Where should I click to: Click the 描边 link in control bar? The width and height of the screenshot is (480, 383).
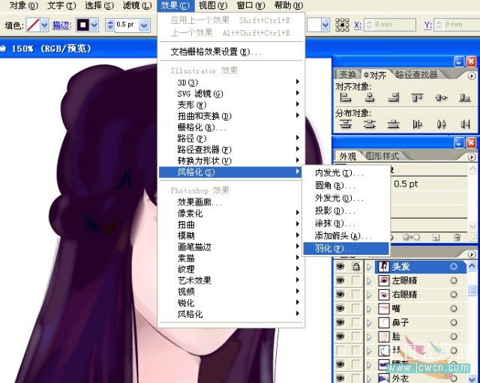(61, 25)
